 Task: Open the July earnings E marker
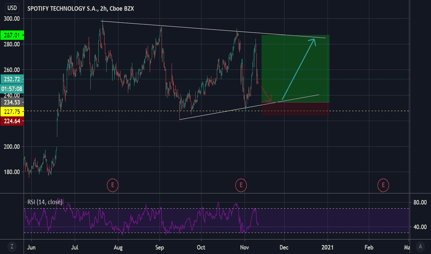click(x=112, y=185)
